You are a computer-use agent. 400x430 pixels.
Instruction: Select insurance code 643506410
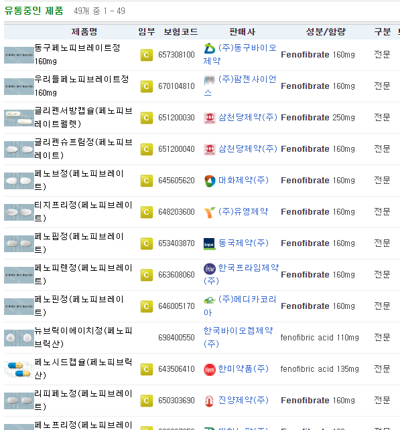[176, 369]
